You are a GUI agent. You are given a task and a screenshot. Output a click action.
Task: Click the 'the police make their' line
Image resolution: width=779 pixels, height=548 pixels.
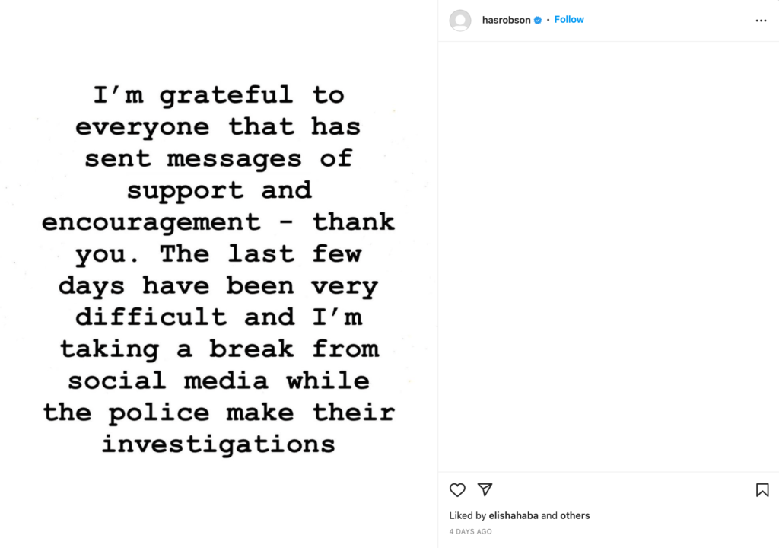218,413
